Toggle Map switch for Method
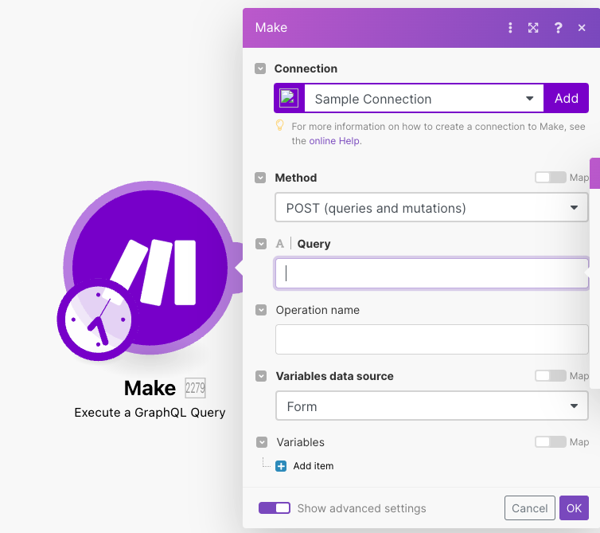Image resolution: width=600 pixels, height=533 pixels. tap(550, 178)
